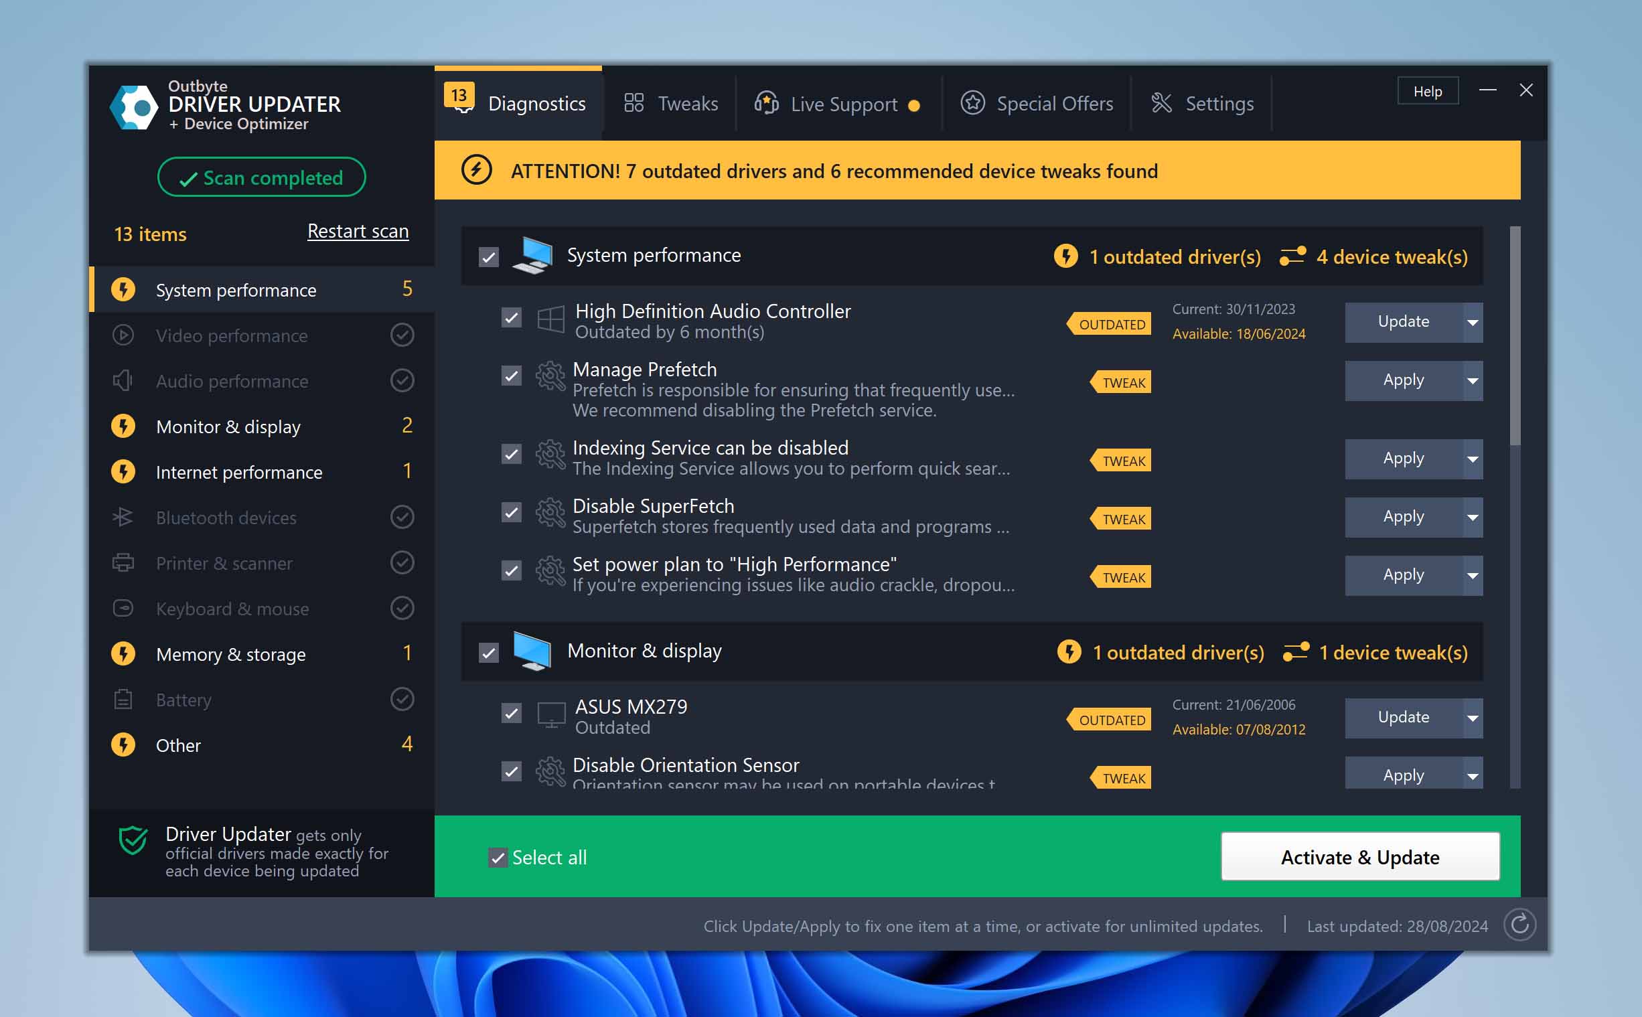Click the Restart scan link
The width and height of the screenshot is (1642, 1017).
point(358,231)
